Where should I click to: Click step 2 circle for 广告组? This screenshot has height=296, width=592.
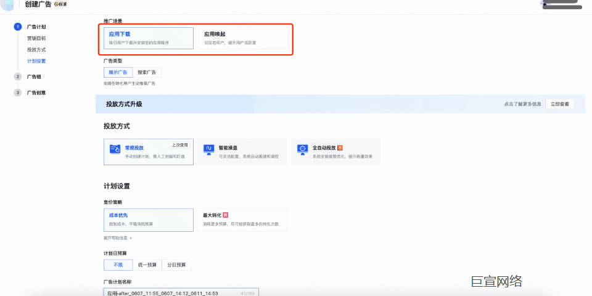[x=18, y=76]
